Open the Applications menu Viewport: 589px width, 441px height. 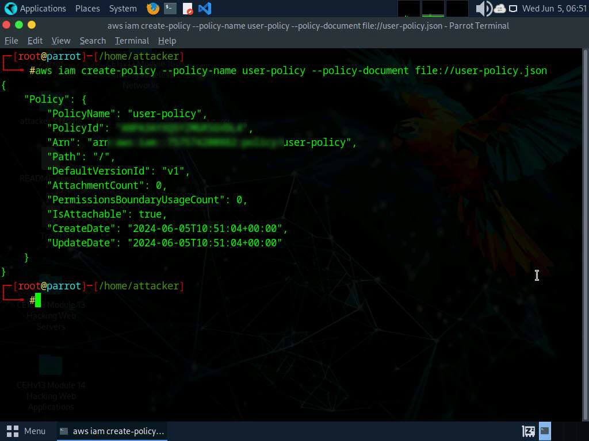tap(36, 9)
